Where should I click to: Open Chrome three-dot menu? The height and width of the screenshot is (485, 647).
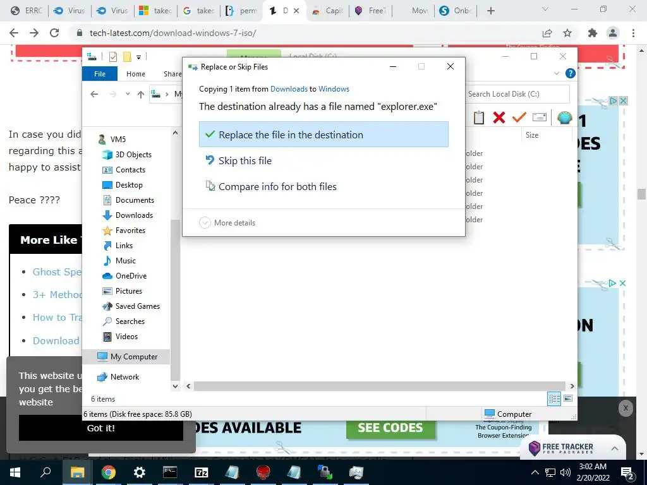click(633, 33)
